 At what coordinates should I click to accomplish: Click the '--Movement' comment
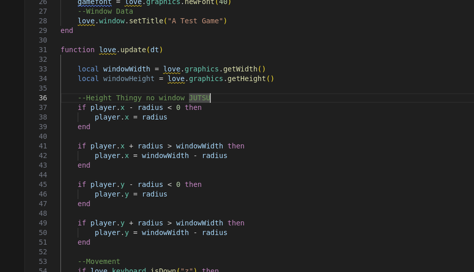[99, 261]
